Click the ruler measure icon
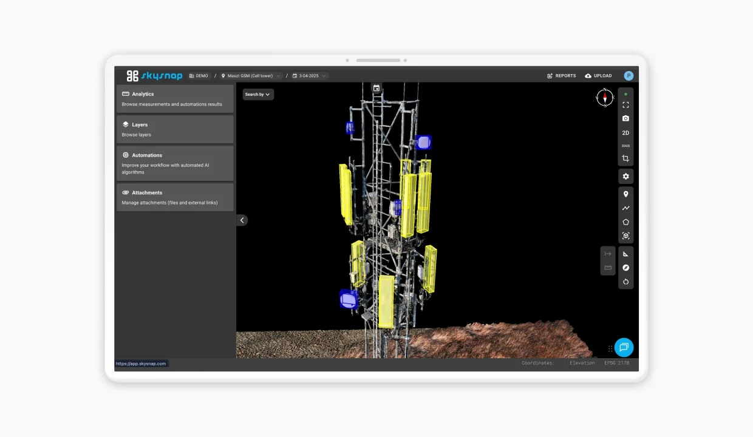The height and width of the screenshot is (437, 753). click(608, 268)
